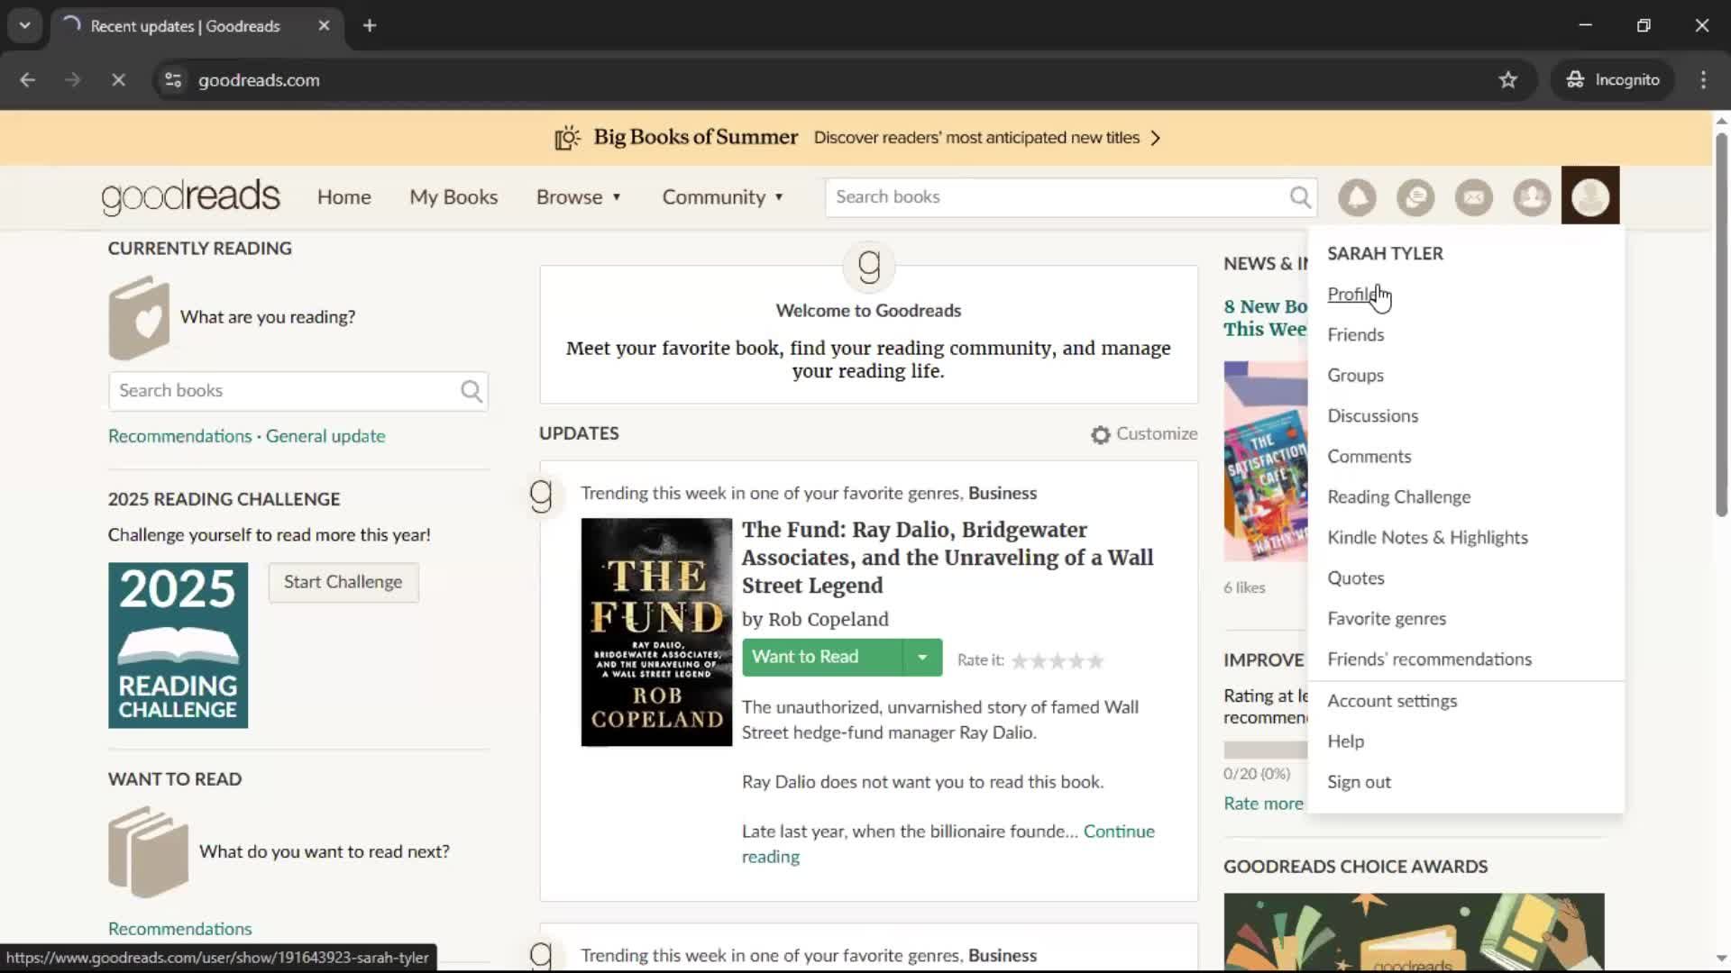Click the Goodreads 'g' icon beside The Fund update
The image size is (1731, 973).
pyautogui.click(x=541, y=495)
